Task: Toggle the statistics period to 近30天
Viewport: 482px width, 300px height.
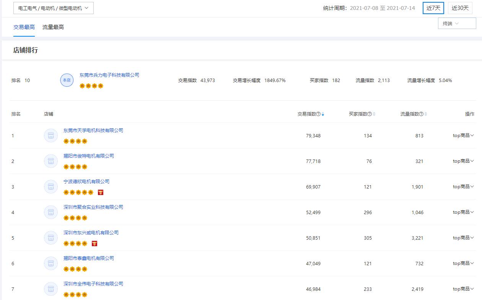Action: click(x=459, y=8)
